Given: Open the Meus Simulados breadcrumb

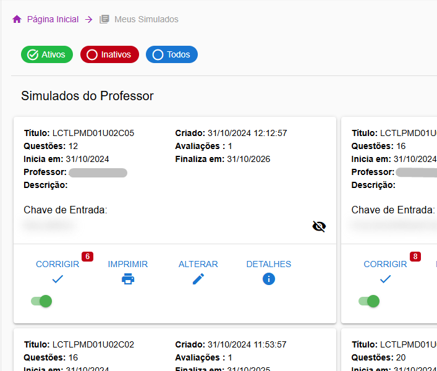Looking at the screenshot, I should [146, 19].
